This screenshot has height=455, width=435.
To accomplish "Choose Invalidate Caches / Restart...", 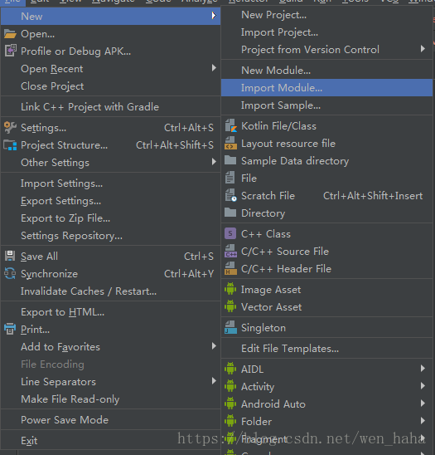I will (x=111, y=291).
